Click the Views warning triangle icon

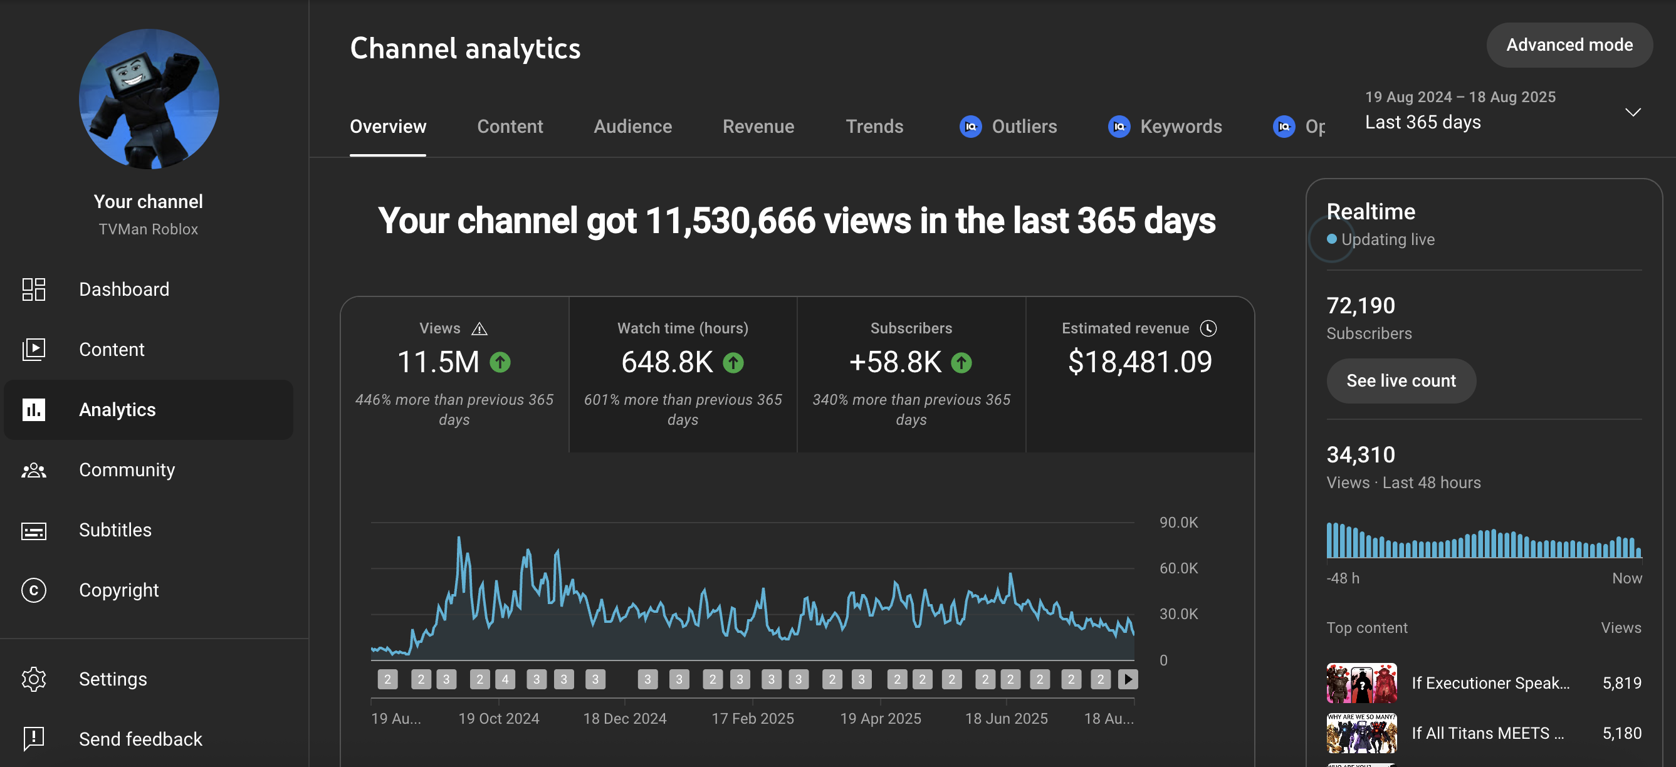[x=479, y=328]
